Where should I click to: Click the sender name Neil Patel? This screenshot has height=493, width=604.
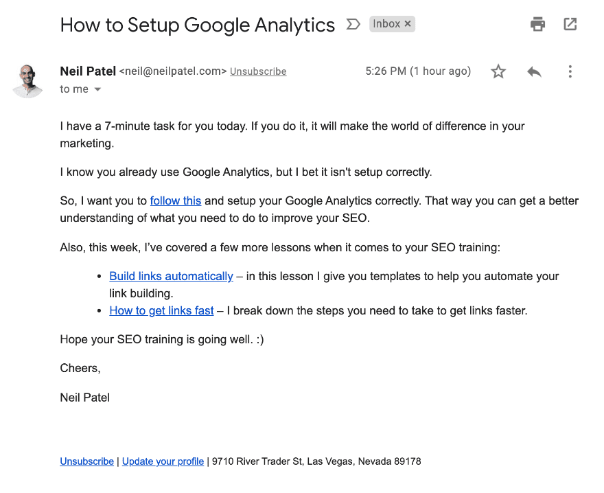pos(88,71)
